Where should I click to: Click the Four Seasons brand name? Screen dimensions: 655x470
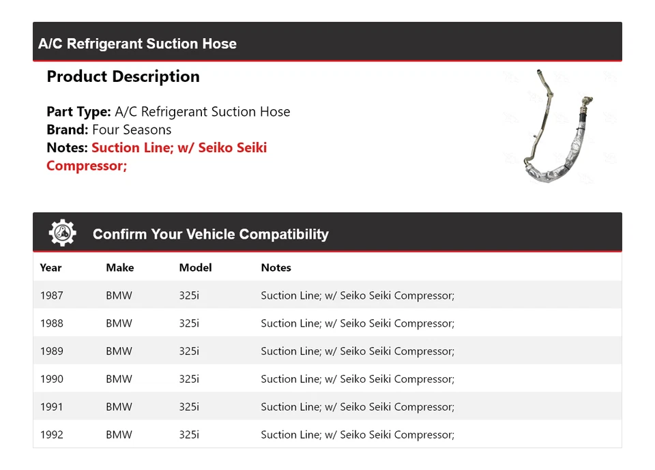[x=132, y=130]
